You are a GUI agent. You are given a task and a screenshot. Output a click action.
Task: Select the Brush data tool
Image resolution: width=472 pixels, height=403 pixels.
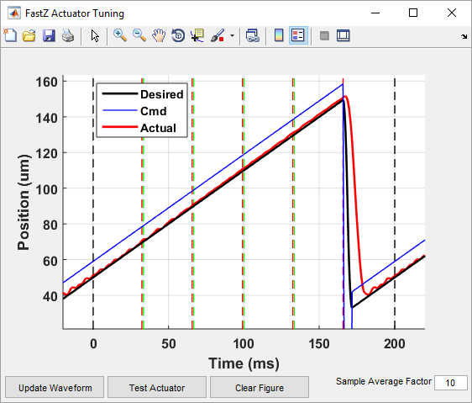[218, 35]
